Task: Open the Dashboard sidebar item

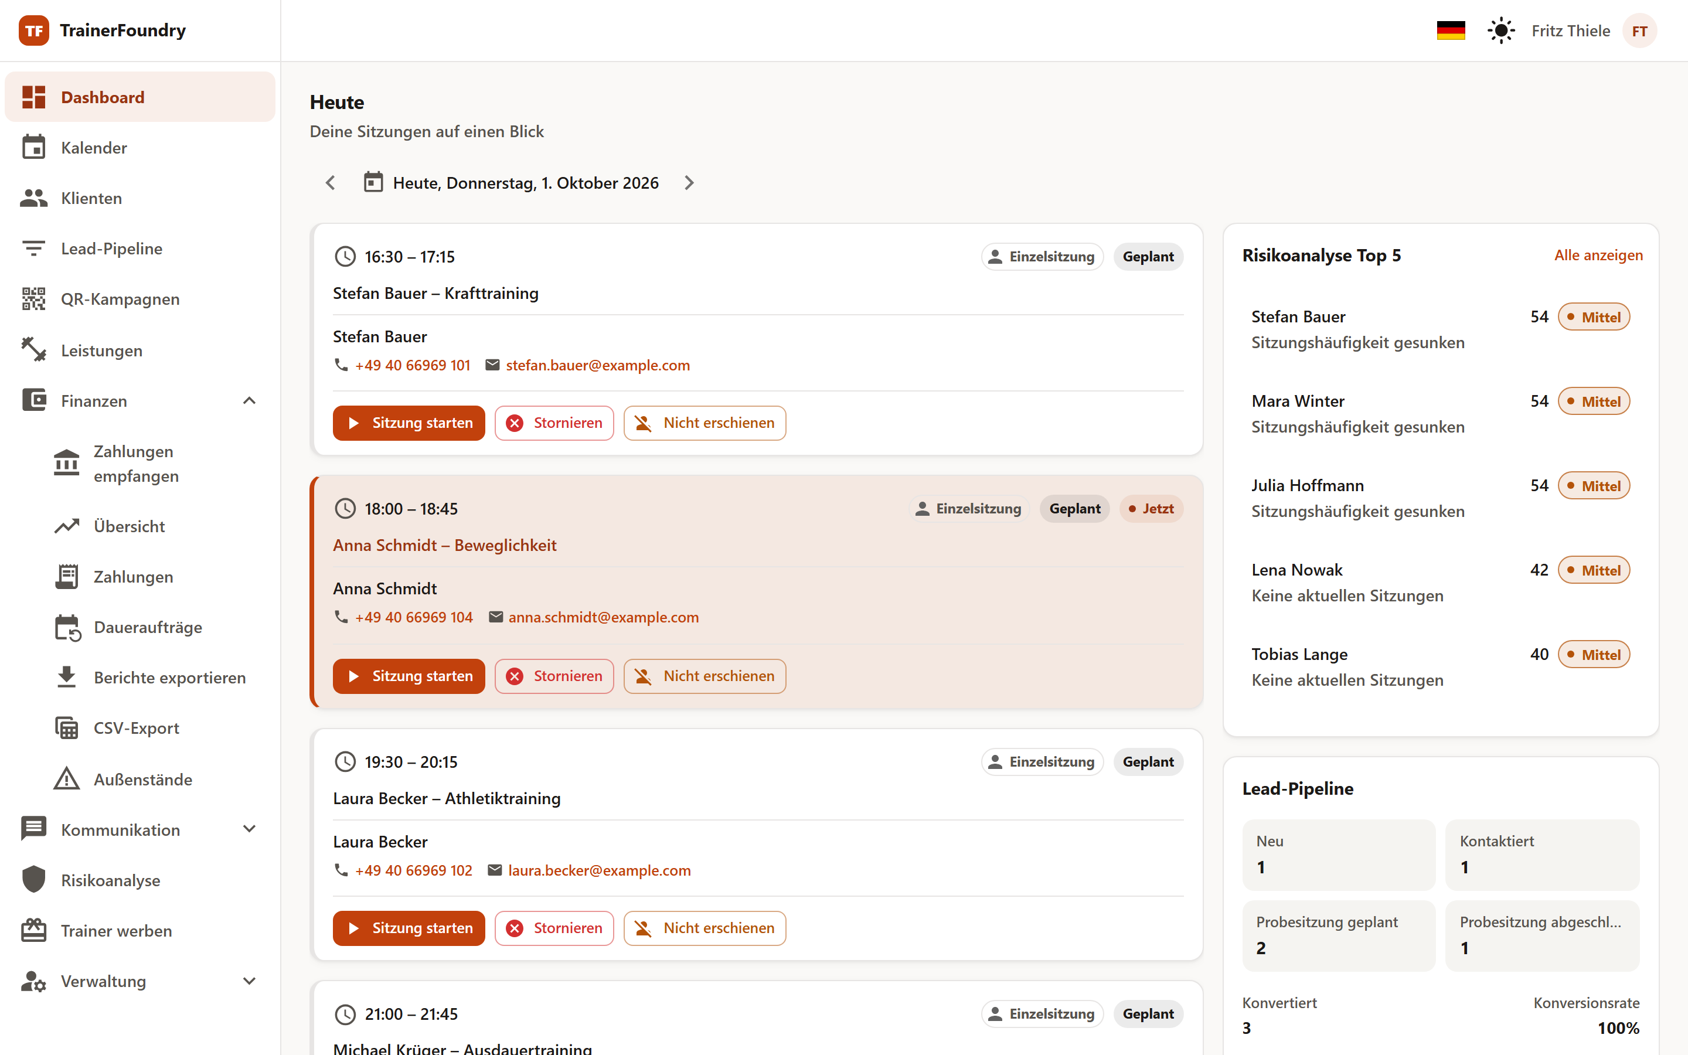Action: [139, 97]
